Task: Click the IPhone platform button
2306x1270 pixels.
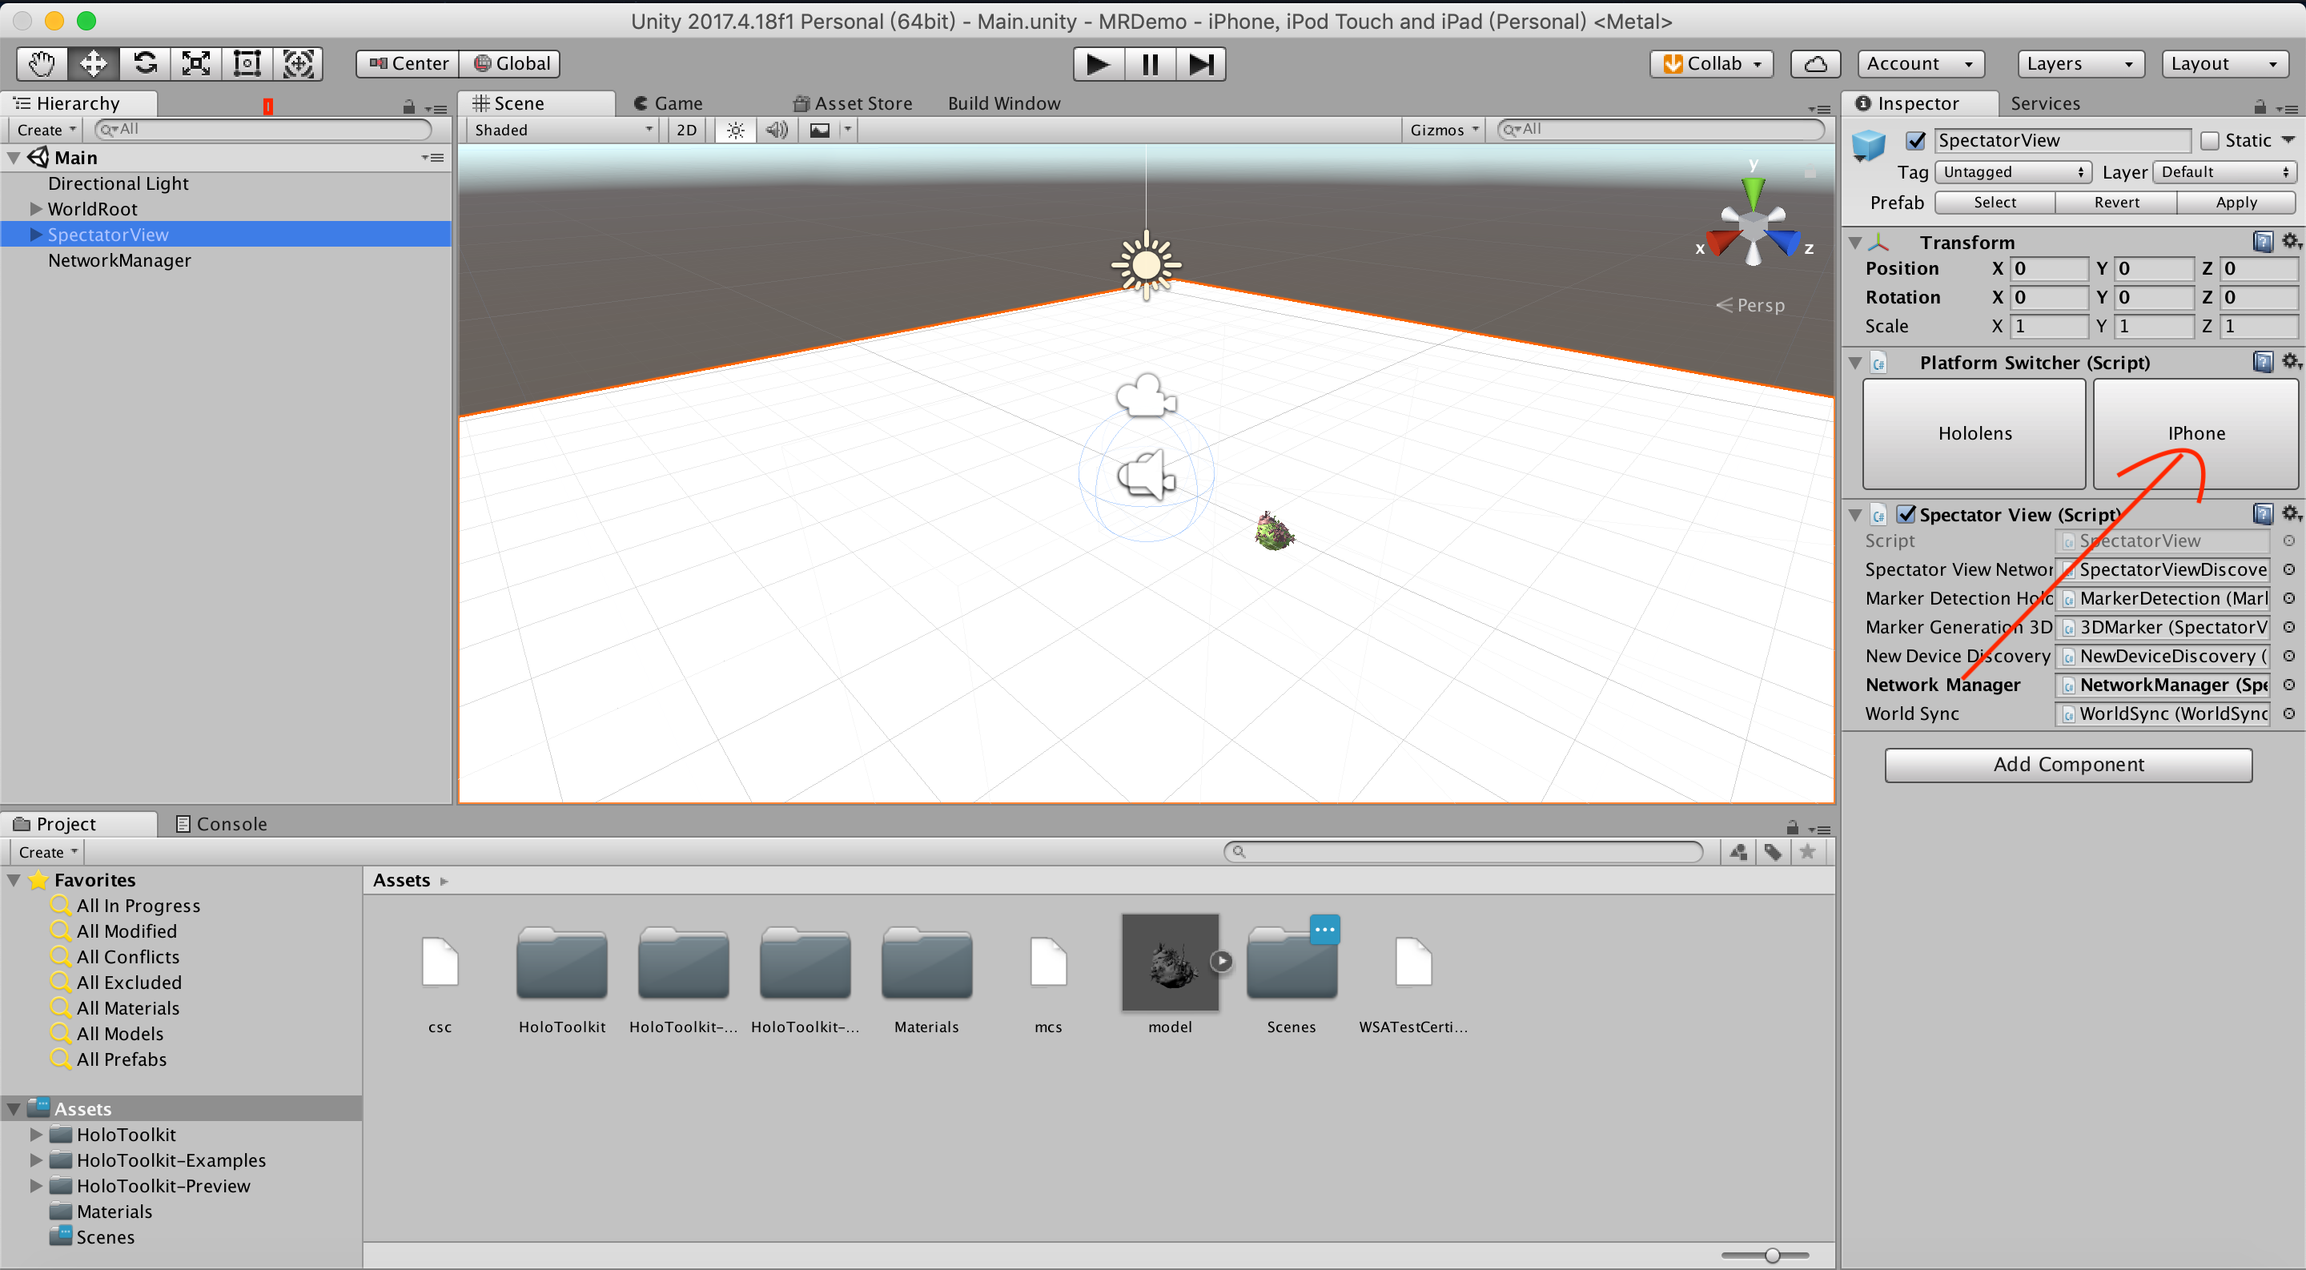Action: [x=2195, y=433]
